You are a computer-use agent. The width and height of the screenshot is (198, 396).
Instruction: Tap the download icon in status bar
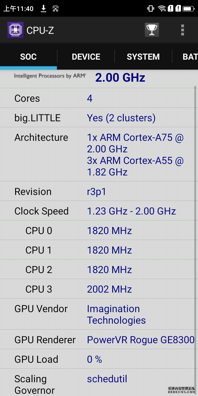[x=43, y=9]
